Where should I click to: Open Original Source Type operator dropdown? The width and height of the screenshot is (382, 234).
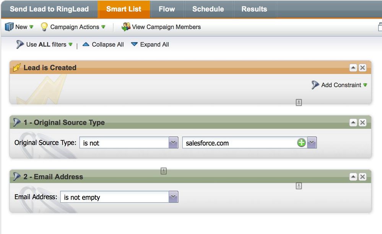click(173, 143)
